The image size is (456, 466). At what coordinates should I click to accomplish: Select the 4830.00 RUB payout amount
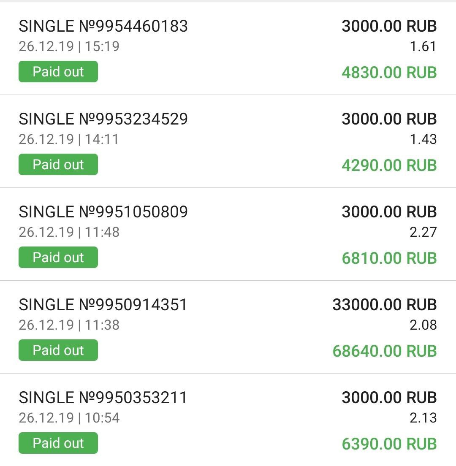(x=389, y=73)
